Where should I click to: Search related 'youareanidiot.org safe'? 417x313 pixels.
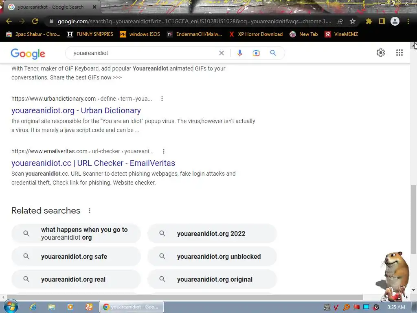(76, 256)
